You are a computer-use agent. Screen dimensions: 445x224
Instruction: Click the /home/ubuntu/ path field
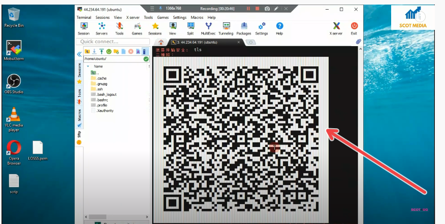click(116, 59)
